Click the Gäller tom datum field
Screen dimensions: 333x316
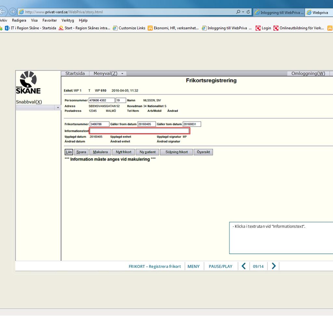coord(192,124)
